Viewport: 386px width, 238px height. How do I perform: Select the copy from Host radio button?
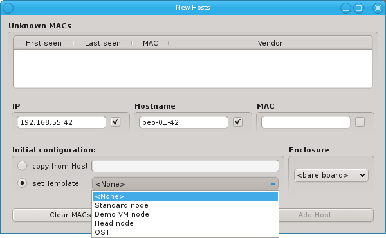point(22,166)
